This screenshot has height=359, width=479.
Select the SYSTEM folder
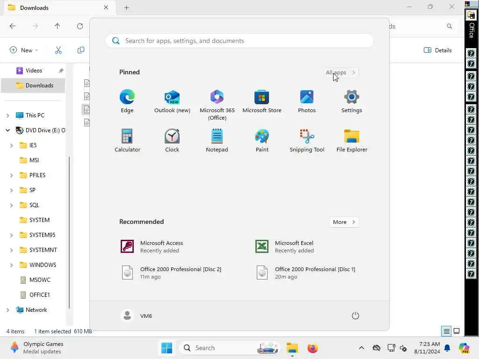(x=34, y=220)
